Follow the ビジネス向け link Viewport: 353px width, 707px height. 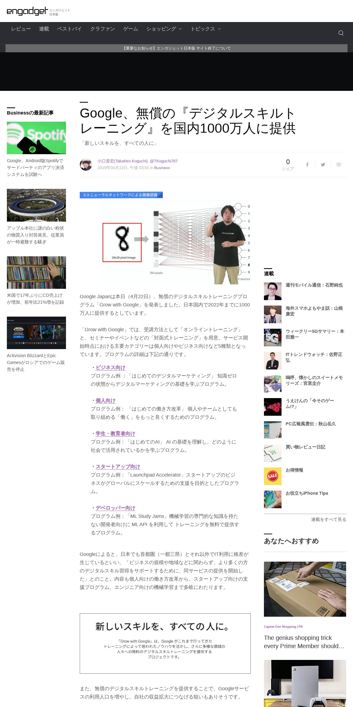[x=111, y=368]
